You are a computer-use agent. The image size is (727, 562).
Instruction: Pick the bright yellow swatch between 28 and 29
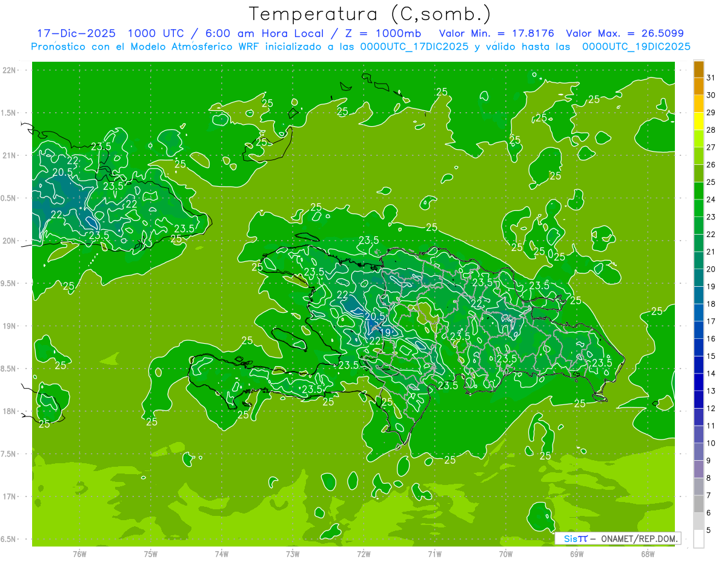pyautogui.click(x=699, y=121)
